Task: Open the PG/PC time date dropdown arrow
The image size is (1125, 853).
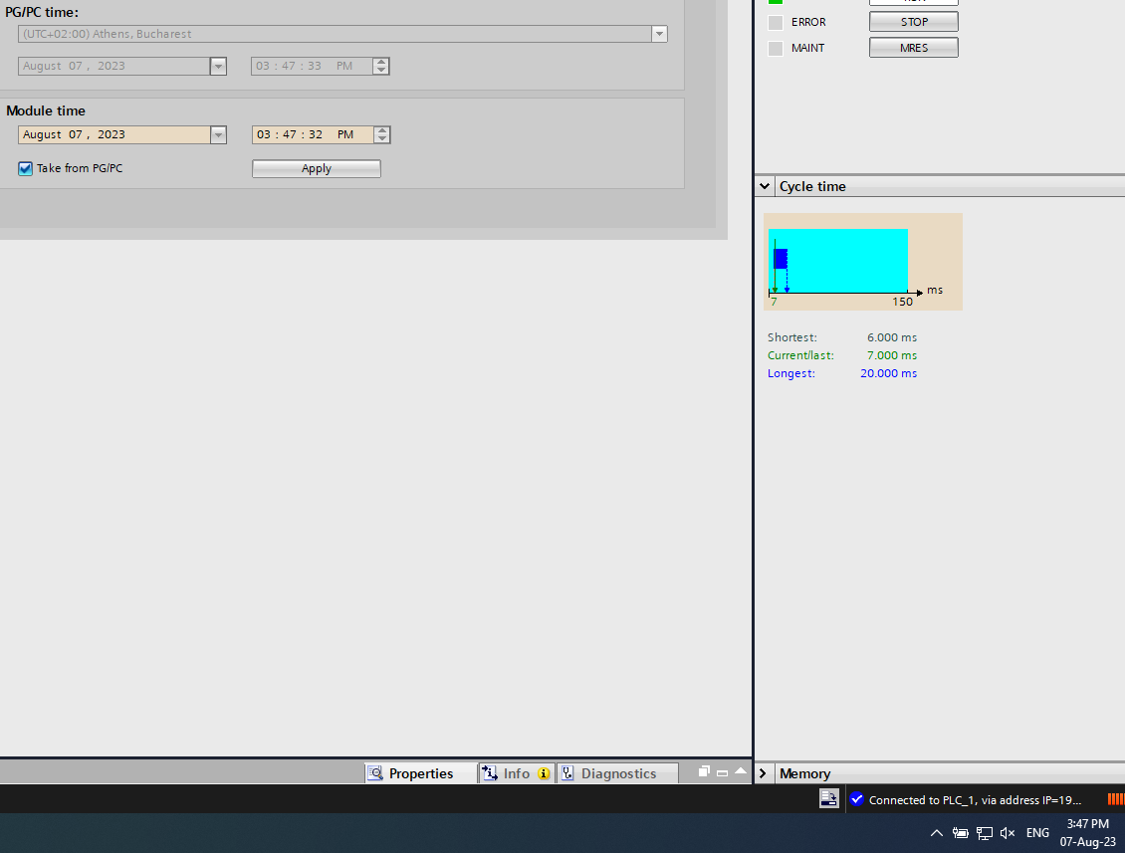Action: (218, 66)
